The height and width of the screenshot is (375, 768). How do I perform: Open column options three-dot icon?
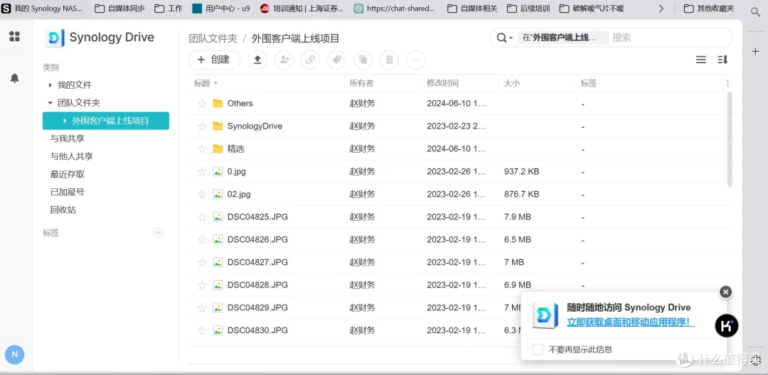728,83
